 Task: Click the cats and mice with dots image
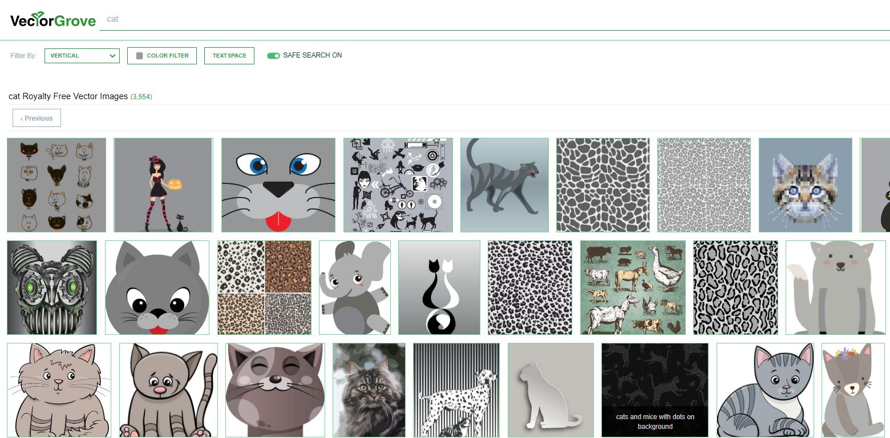pyautogui.click(x=654, y=390)
